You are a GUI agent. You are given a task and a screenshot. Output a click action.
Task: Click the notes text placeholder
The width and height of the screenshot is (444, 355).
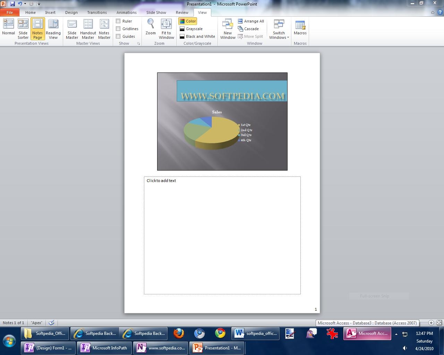(x=222, y=235)
